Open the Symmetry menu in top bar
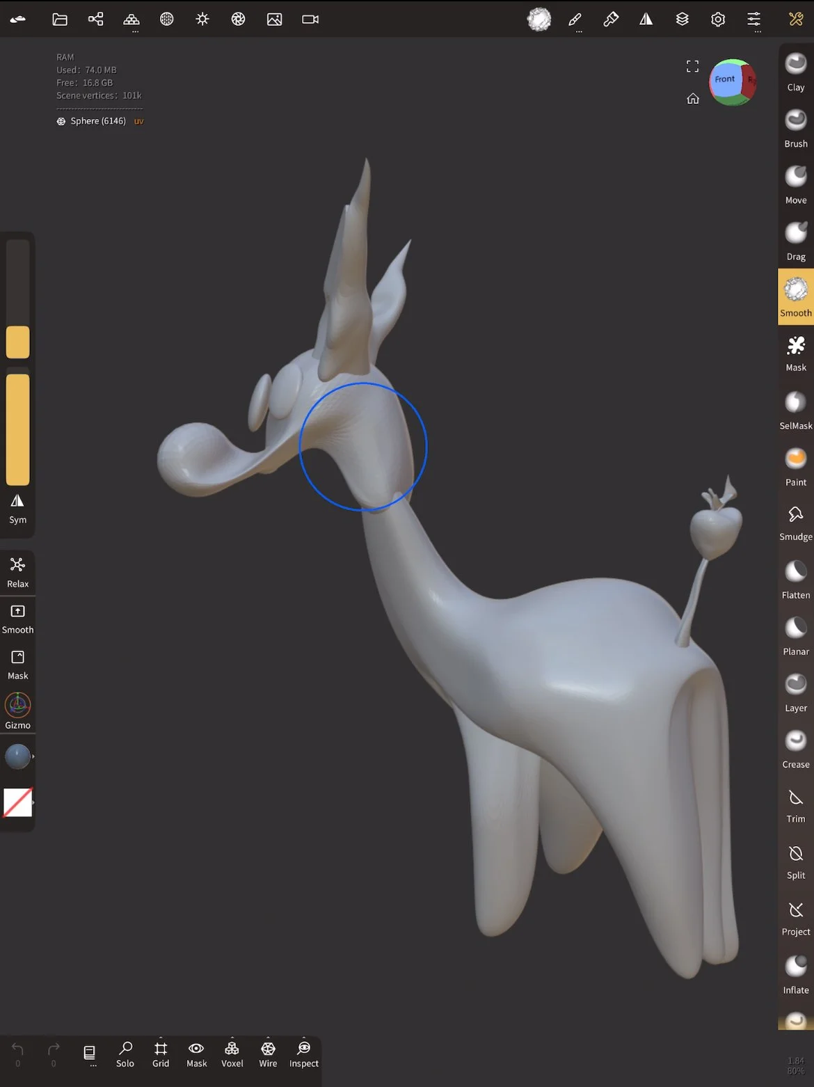 point(646,19)
